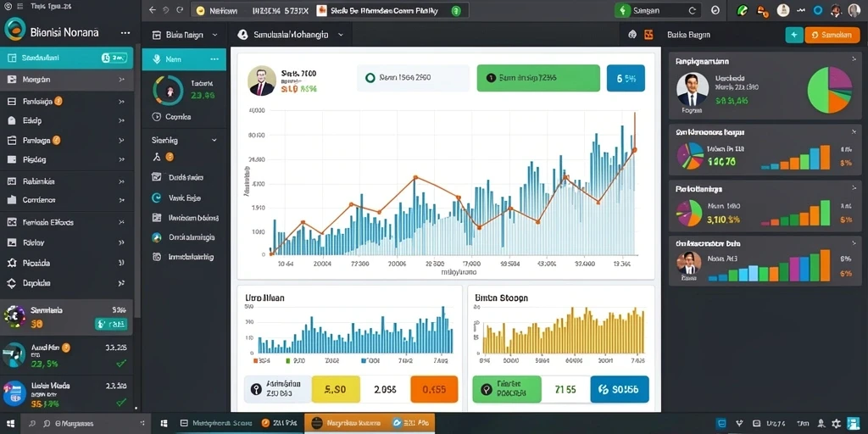Click the microphone icon on the teal Nann tab

156,58
